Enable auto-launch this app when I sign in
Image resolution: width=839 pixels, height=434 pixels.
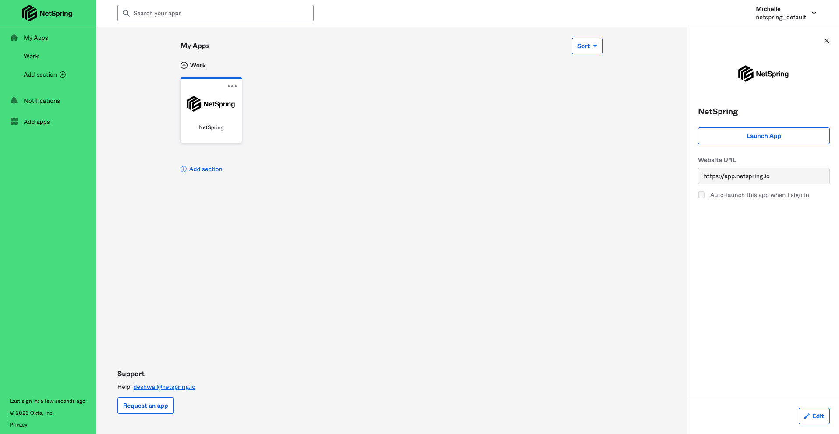point(701,195)
